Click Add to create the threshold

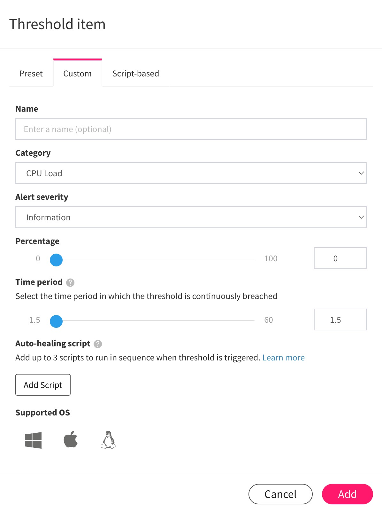(347, 494)
